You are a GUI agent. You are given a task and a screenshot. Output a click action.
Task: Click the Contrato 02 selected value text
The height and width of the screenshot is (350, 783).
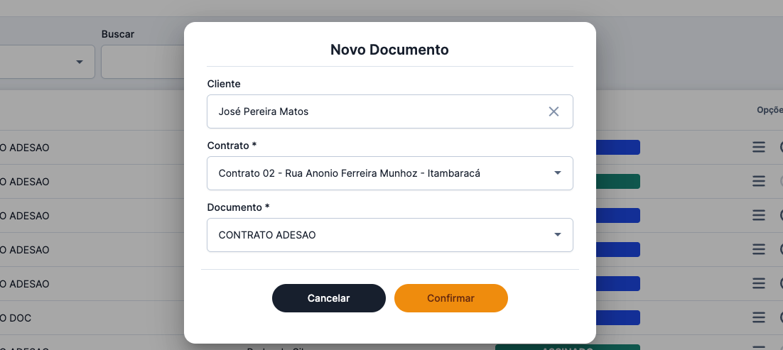click(349, 173)
